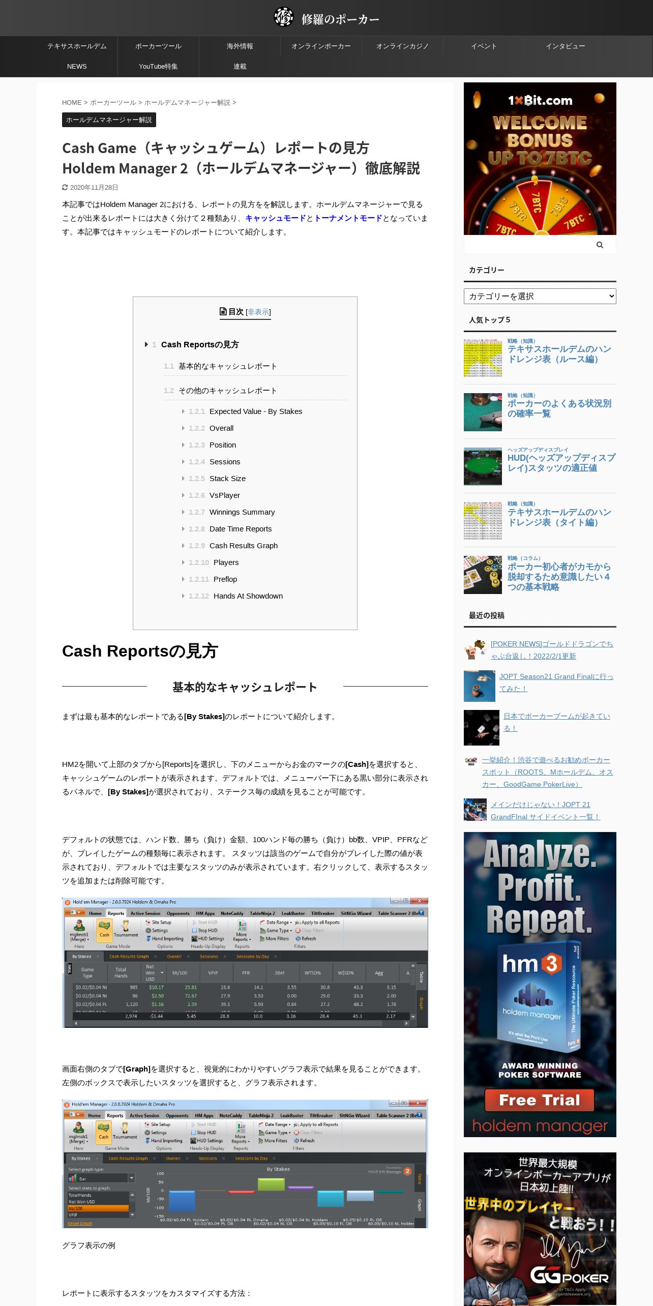Click thumbnail of ルース編 hand range article
653x1306 pixels.
tap(483, 358)
